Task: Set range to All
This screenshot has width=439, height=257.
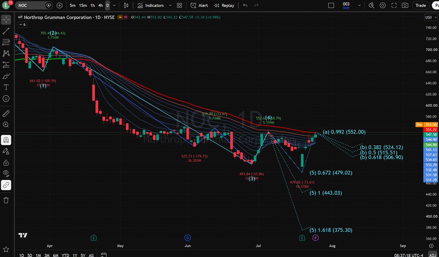Action: click(91, 255)
